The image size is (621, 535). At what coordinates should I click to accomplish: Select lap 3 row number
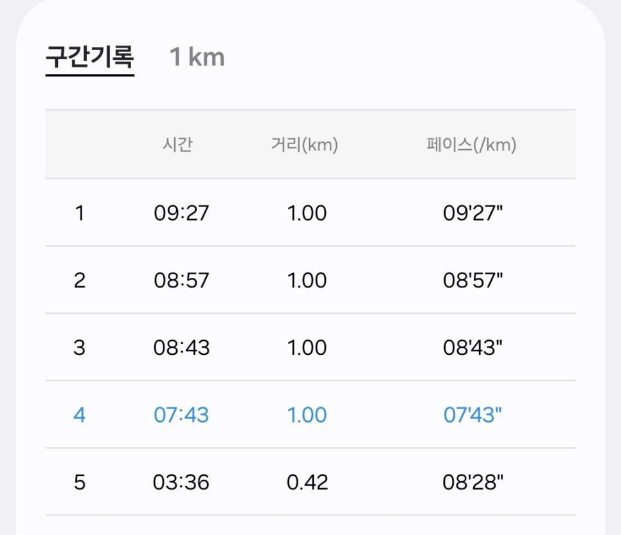(79, 347)
